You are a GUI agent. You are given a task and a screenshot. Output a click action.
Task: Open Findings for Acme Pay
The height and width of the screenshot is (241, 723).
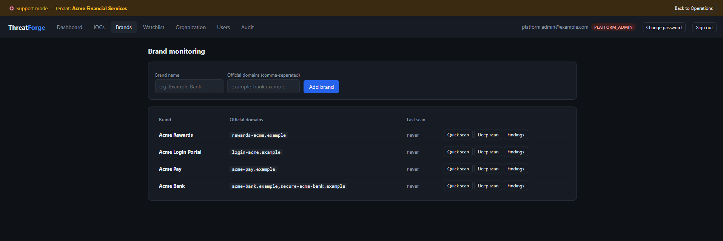516,169
